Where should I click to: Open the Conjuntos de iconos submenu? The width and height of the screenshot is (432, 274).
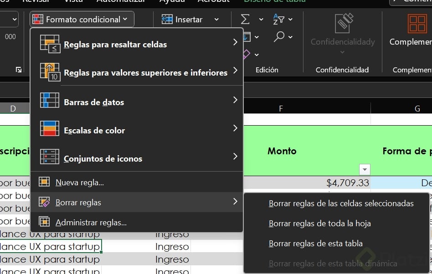(x=137, y=157)
